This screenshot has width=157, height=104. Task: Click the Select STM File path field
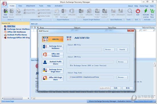click(x=92, y=62)
